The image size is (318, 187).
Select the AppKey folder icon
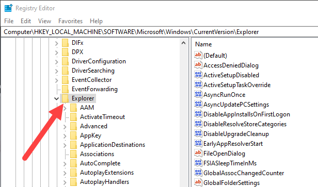pos(73,136)
